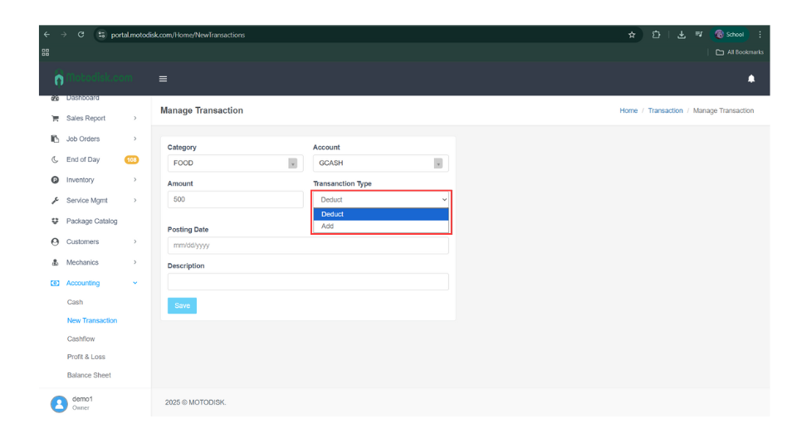Click the demo1 user avatar

[58, 403]
